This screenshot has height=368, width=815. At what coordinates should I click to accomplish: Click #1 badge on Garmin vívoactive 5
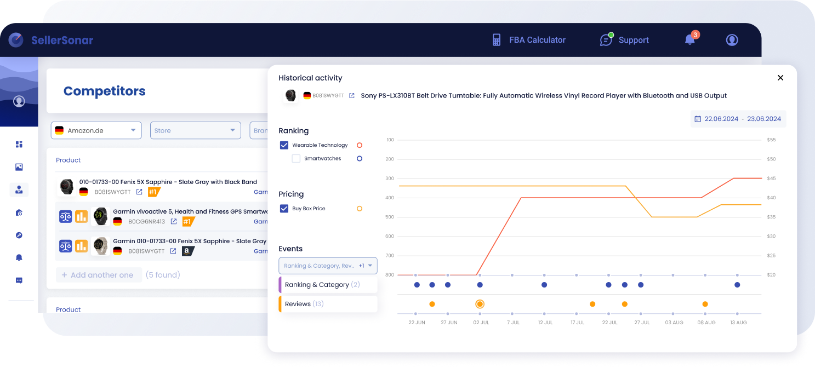189,222
